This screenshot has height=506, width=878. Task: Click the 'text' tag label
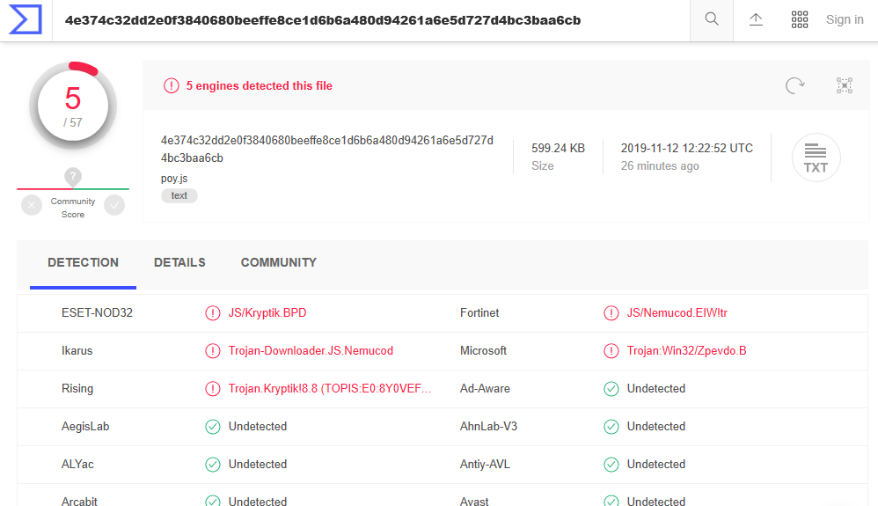(179, 195)
